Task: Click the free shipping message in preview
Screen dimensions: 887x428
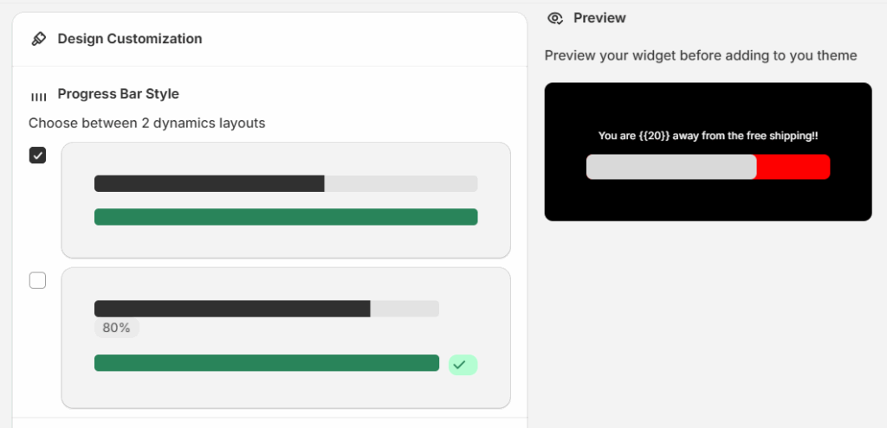Action: pyautogui.click(x=708, y=136)
